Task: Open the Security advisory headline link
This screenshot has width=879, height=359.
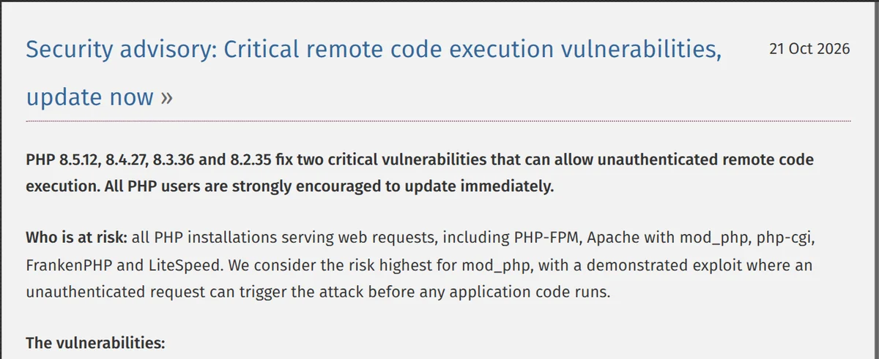Action: (374, 72)
